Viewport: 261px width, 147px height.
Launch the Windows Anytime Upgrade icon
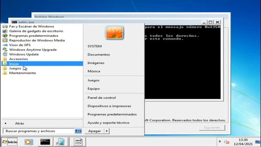pyautogui.click(x=5, y=50)
